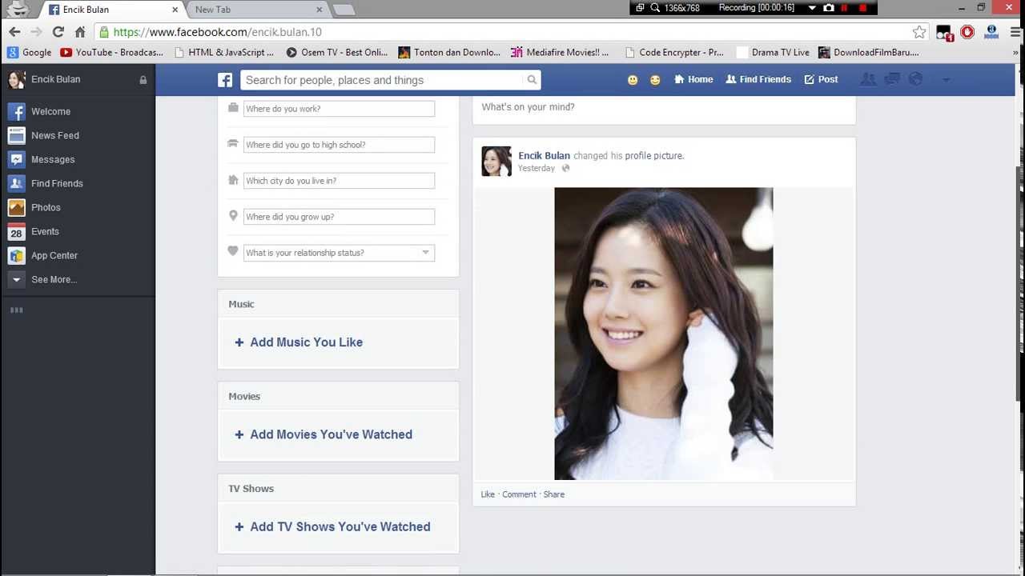Screen dimensions: 1025x576
Task: Share the profile picture post
Action: (554, 494)
